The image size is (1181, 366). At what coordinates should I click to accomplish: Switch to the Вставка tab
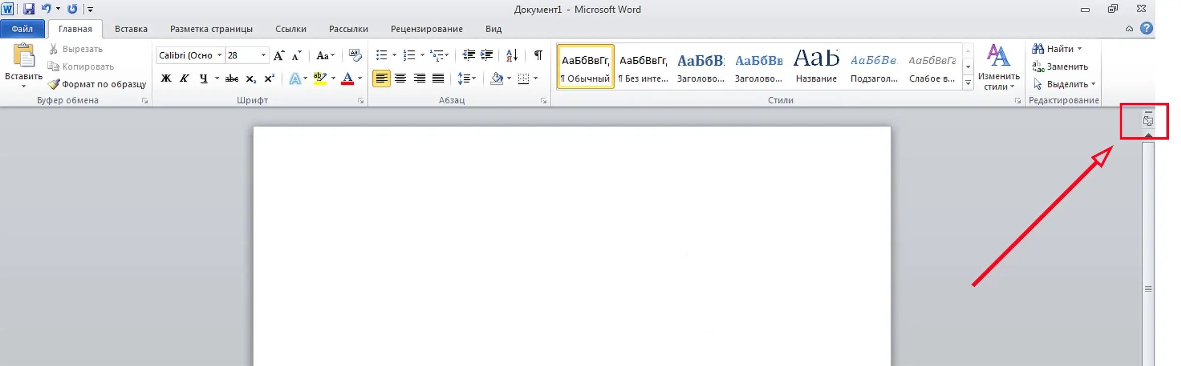(131, 29)
